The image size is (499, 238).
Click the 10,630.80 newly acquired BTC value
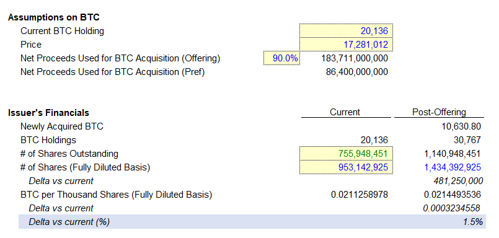tap(461, 126)
